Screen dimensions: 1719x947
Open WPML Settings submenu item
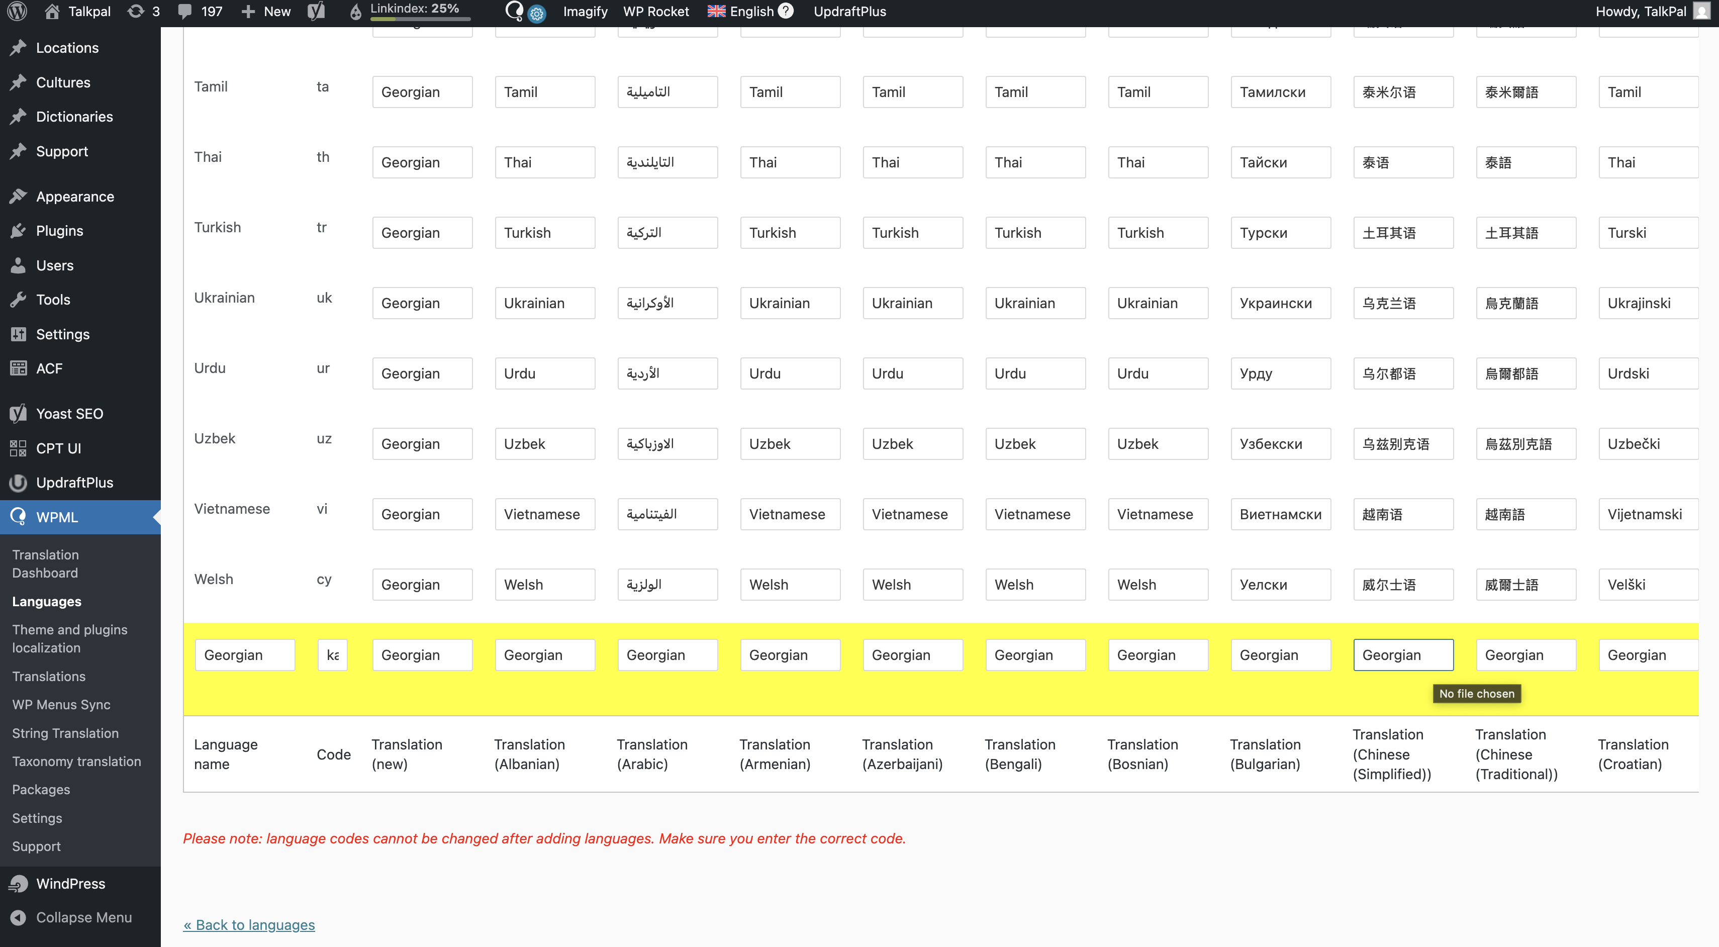[x=37, y=818]
